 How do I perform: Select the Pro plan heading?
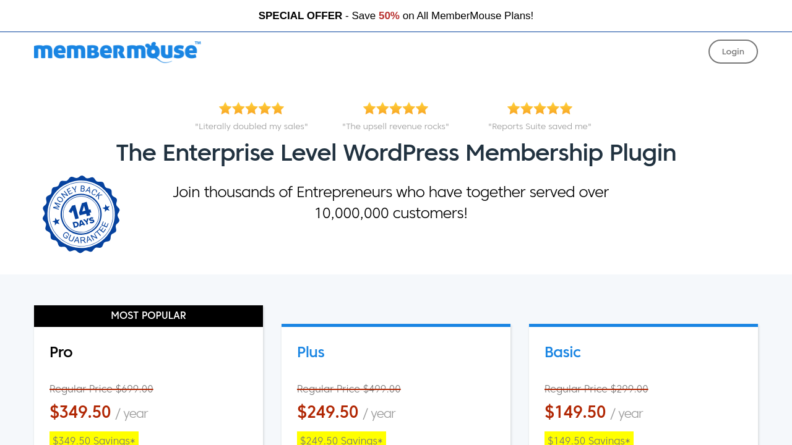61,352
